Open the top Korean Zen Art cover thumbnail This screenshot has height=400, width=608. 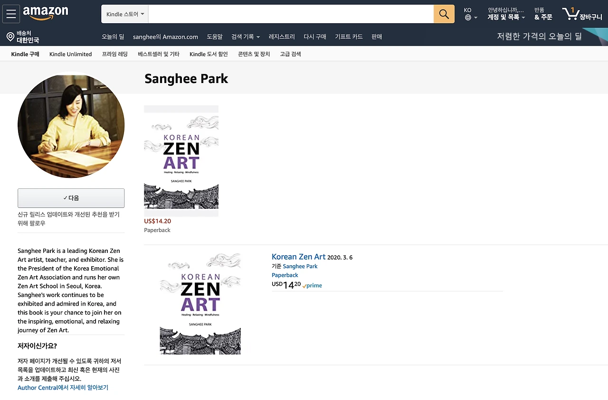click(181, 161)
